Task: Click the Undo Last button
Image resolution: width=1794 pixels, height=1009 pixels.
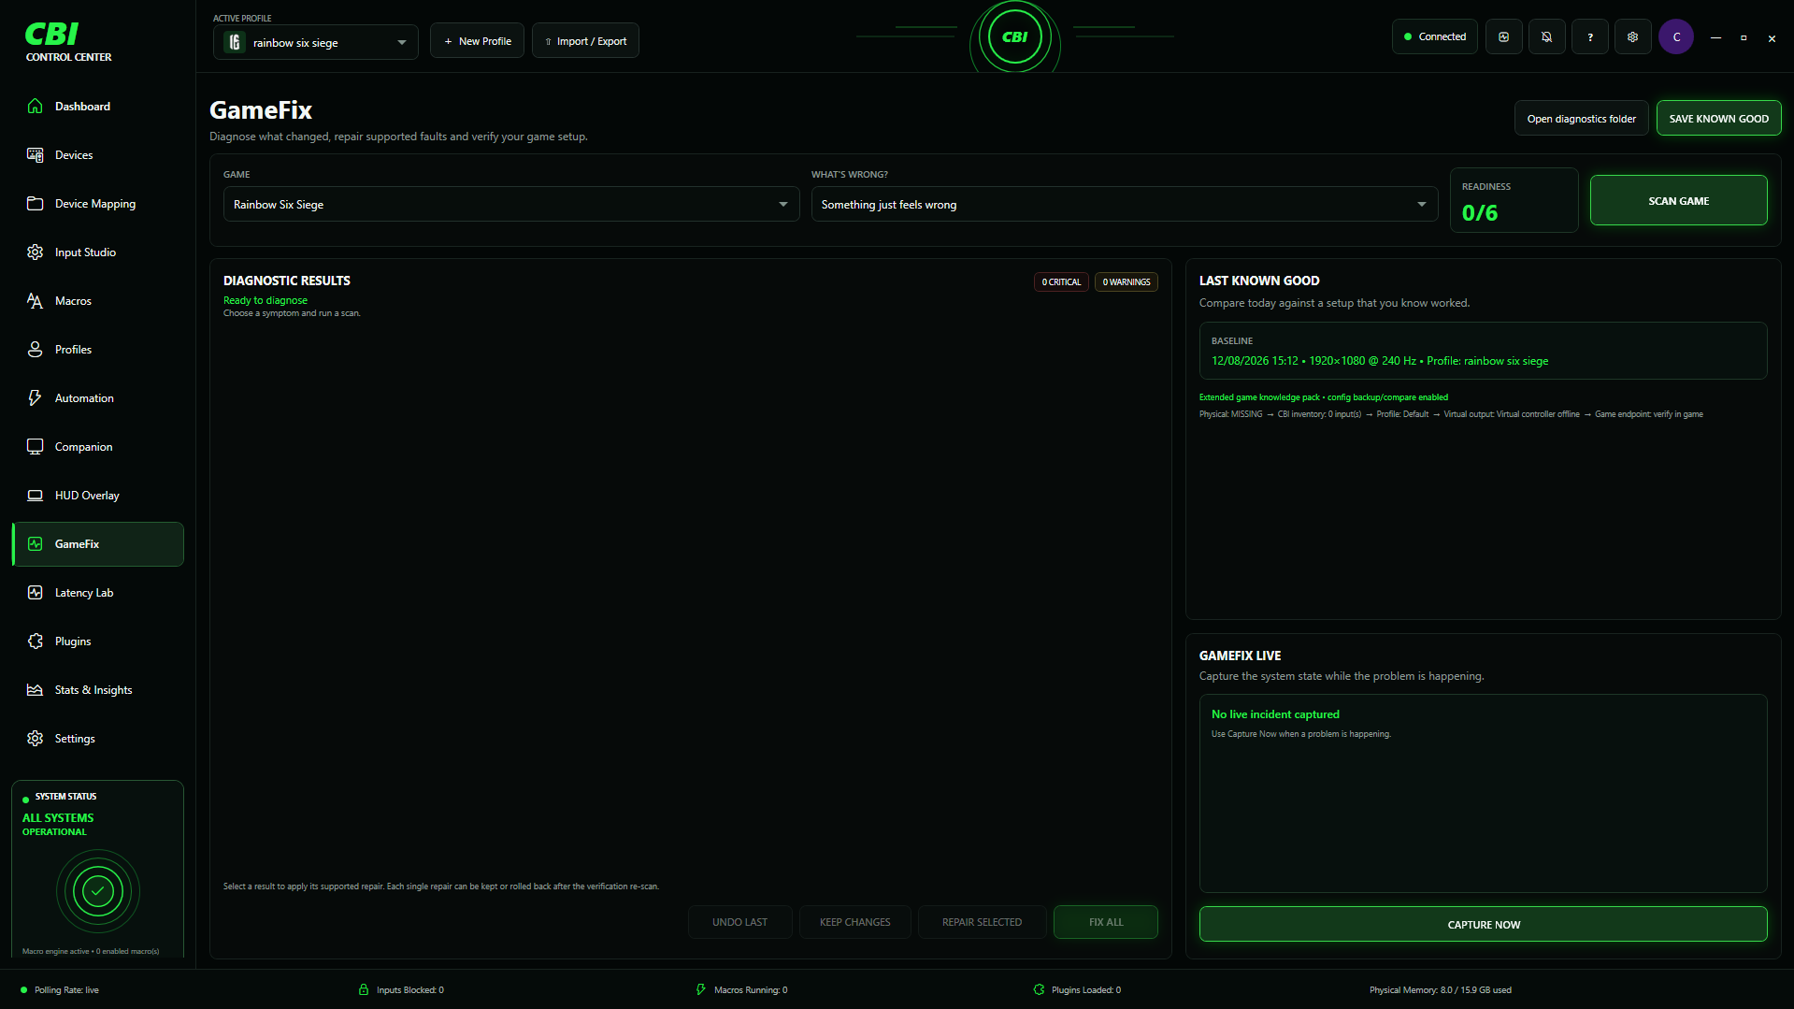Action: pyautogui.click(x=739, y=922)
